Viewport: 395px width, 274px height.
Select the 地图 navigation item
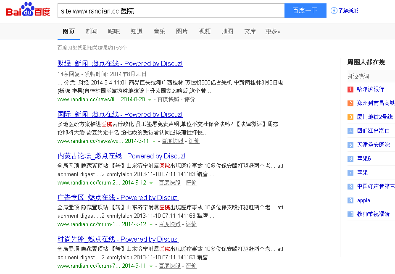point(227,32)
